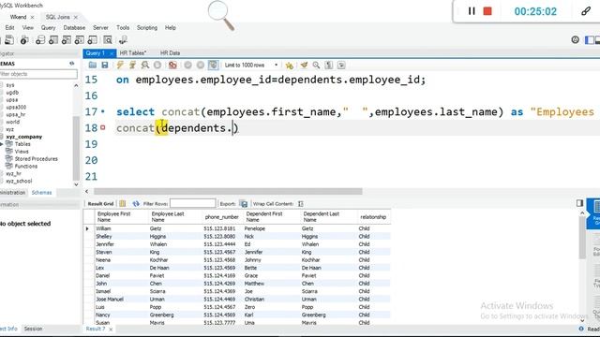Select the world schema
Image resolution: width=600 pixels, height=337 pixels.
click(12, 122)
